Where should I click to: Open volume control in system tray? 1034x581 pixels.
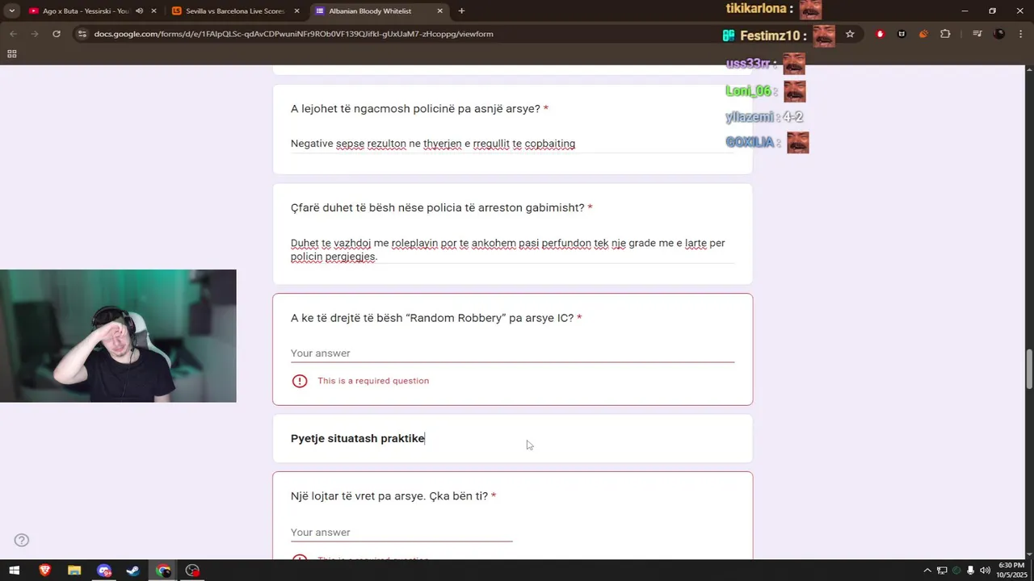pyautogui.click(x=985, y=571)
